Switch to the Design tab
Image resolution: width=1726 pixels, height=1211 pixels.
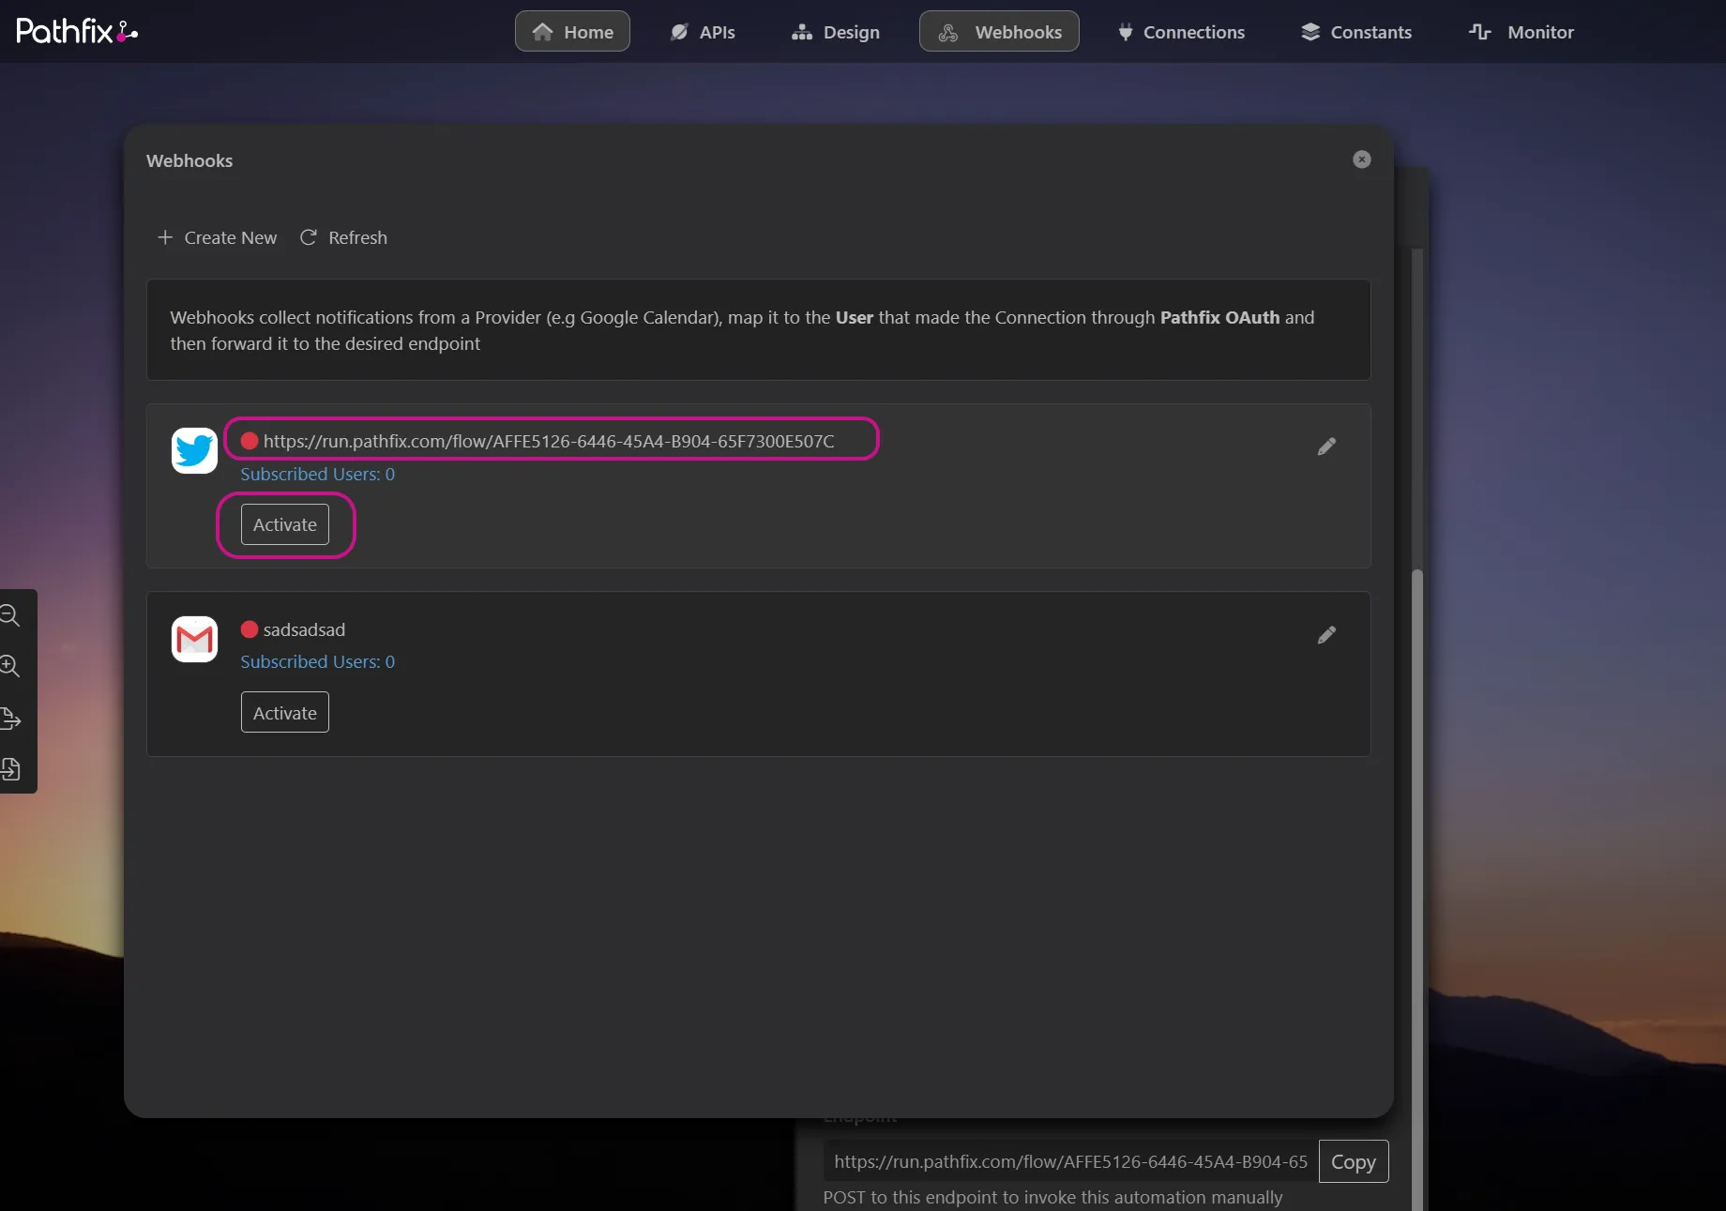pos(836,32)
